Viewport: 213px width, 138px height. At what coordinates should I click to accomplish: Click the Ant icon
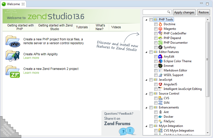point(160,112)
